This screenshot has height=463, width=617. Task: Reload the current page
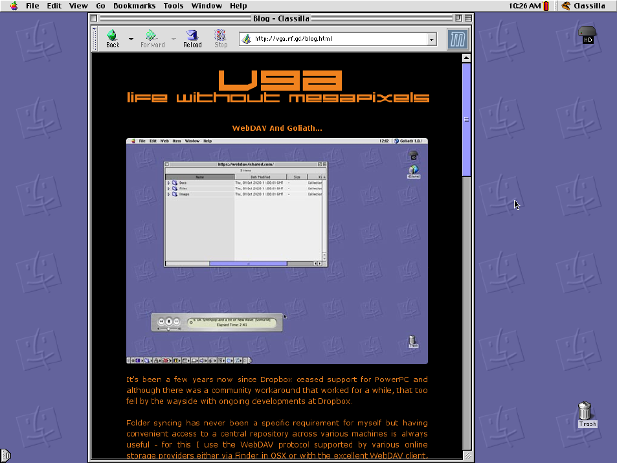pos(192,39)
